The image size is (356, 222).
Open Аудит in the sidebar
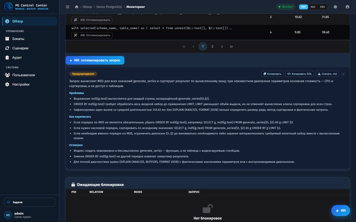pyautogui.click(x=30, y=58)
